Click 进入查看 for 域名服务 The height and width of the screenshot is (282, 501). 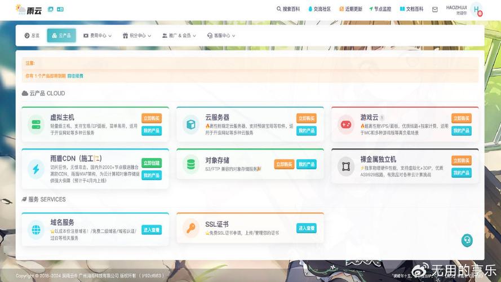pyautogui.click(x=152, y=230)
